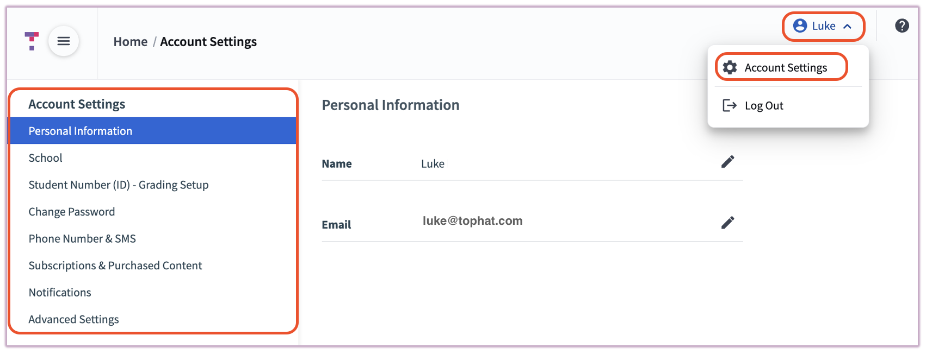Click the Top Hat logo icon
Image resolution: width=926 pixels, height=354 pixels.
click(31, 41)
